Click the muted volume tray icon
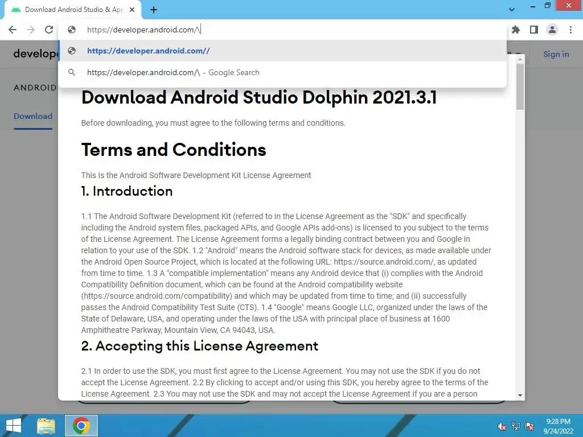The image size is (583, 437). click(x=502, y=426)
